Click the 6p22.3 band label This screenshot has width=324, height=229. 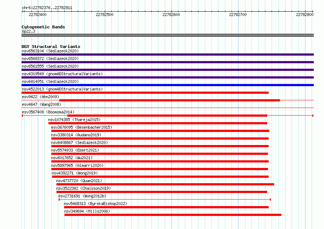28,31
